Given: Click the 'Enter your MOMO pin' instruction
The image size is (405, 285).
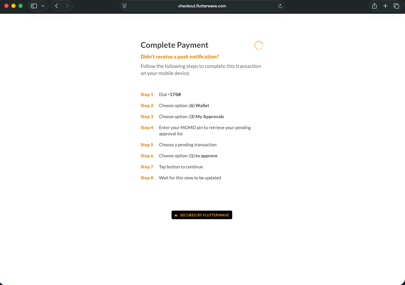Looking at the screenshot, I should [x=205, y=131].
